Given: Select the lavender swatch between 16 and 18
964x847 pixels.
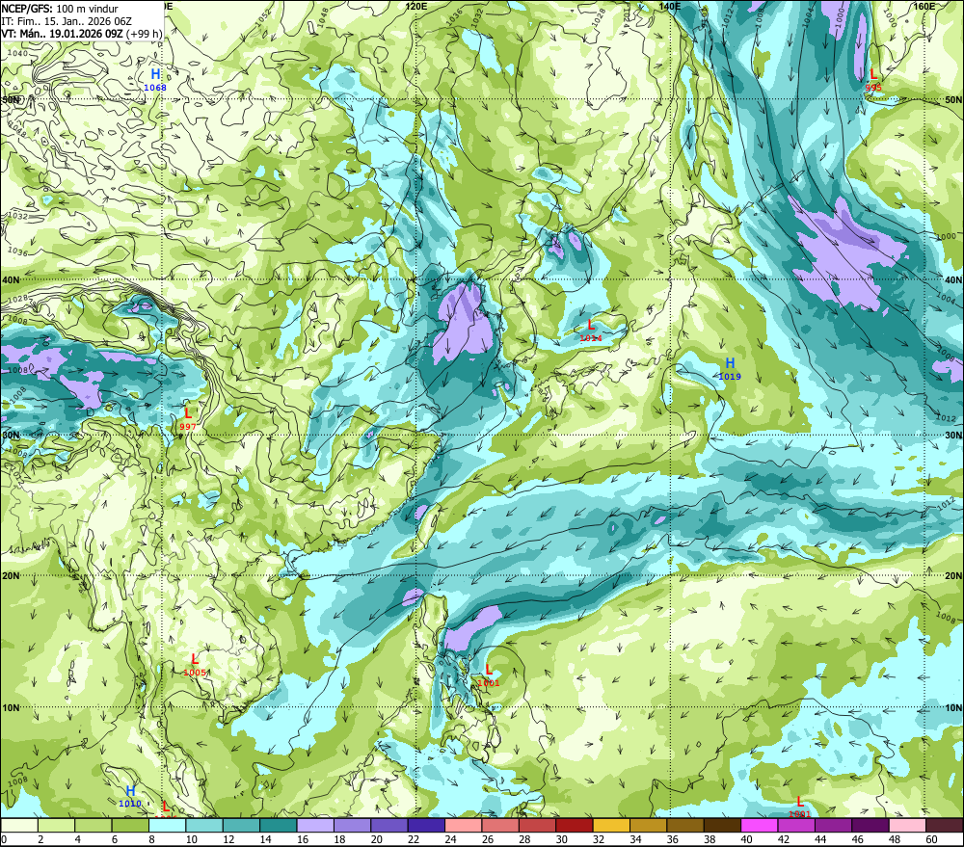Looking at the screenshot, I should pos(315,825).
